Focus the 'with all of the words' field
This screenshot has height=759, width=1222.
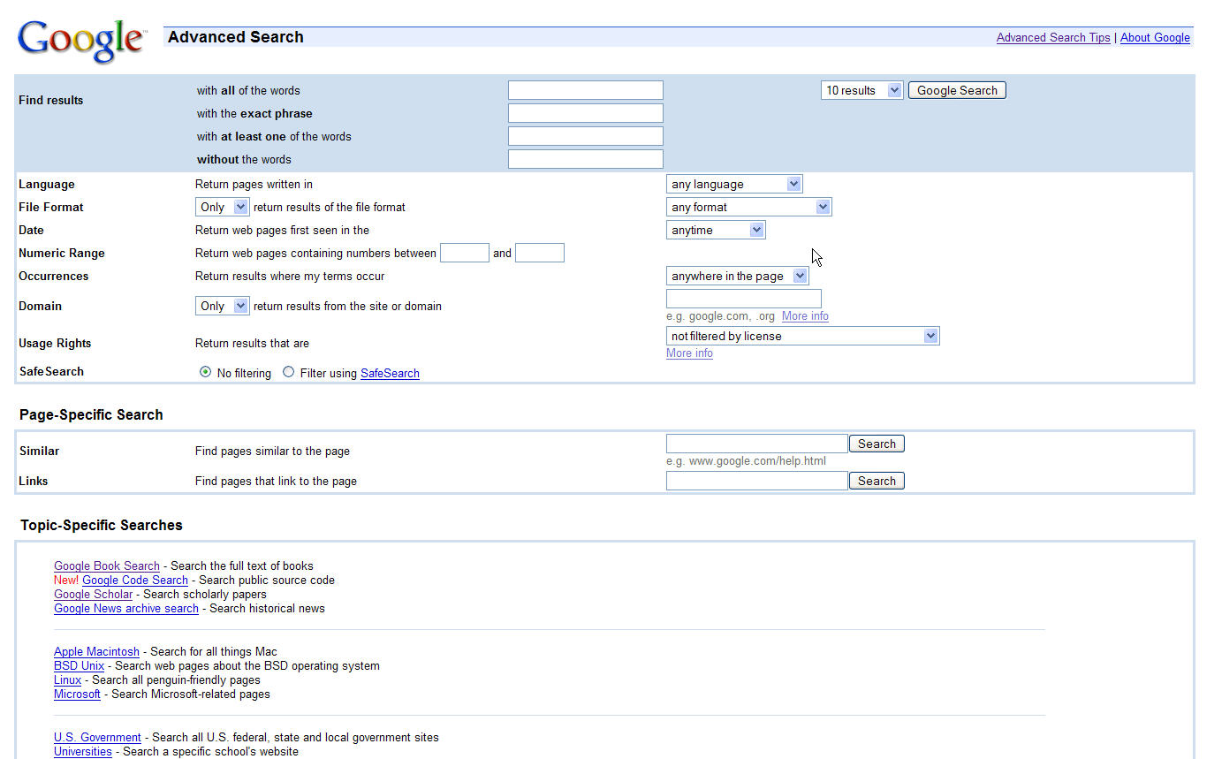(586, 90)
